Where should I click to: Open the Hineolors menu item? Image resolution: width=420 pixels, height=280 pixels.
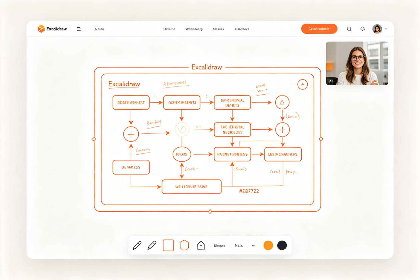point(242,29)
